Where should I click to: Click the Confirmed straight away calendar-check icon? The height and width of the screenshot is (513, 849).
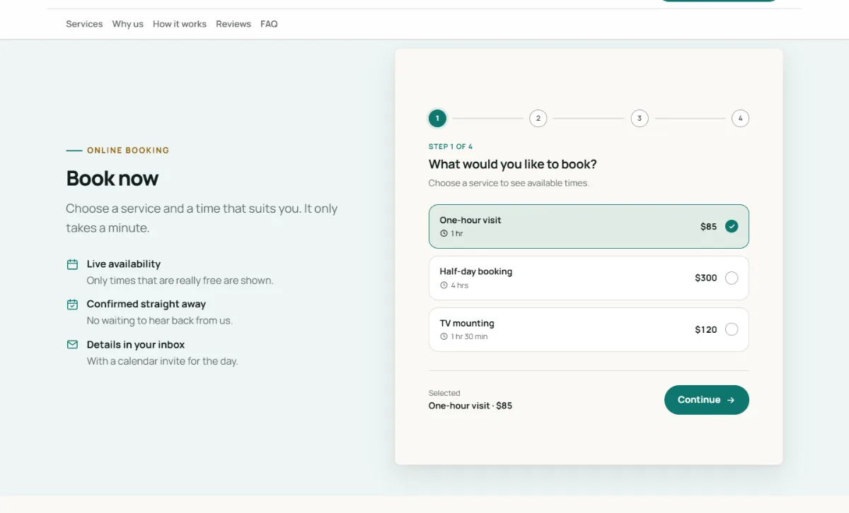pyautogui.click(x=72, y=305)
